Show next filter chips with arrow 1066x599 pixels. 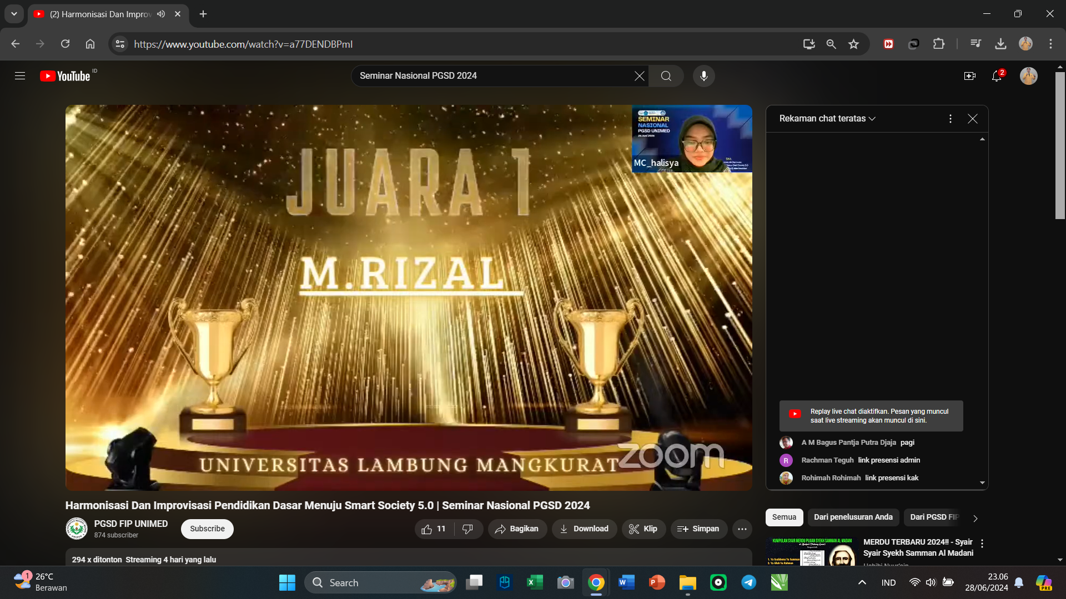tap(976, 518)
